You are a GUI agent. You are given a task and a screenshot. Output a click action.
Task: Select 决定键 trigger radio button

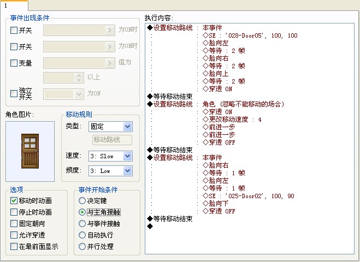82,201
